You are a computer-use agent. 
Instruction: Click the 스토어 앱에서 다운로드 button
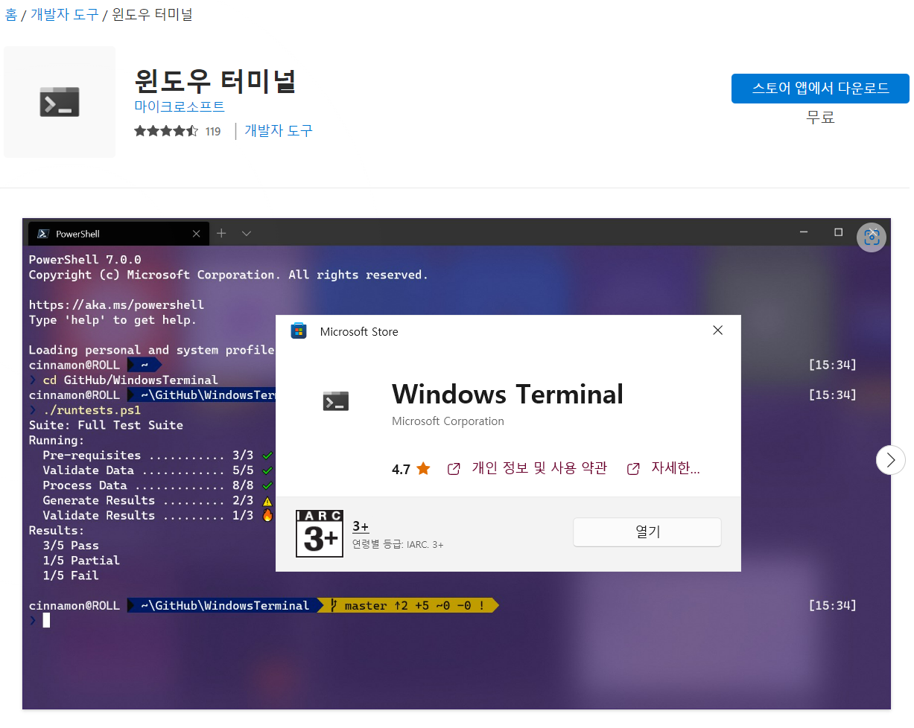pos(820,88)
